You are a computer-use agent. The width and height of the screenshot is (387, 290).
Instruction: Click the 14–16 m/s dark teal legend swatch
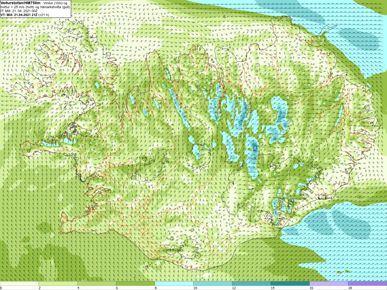(290, 284)
